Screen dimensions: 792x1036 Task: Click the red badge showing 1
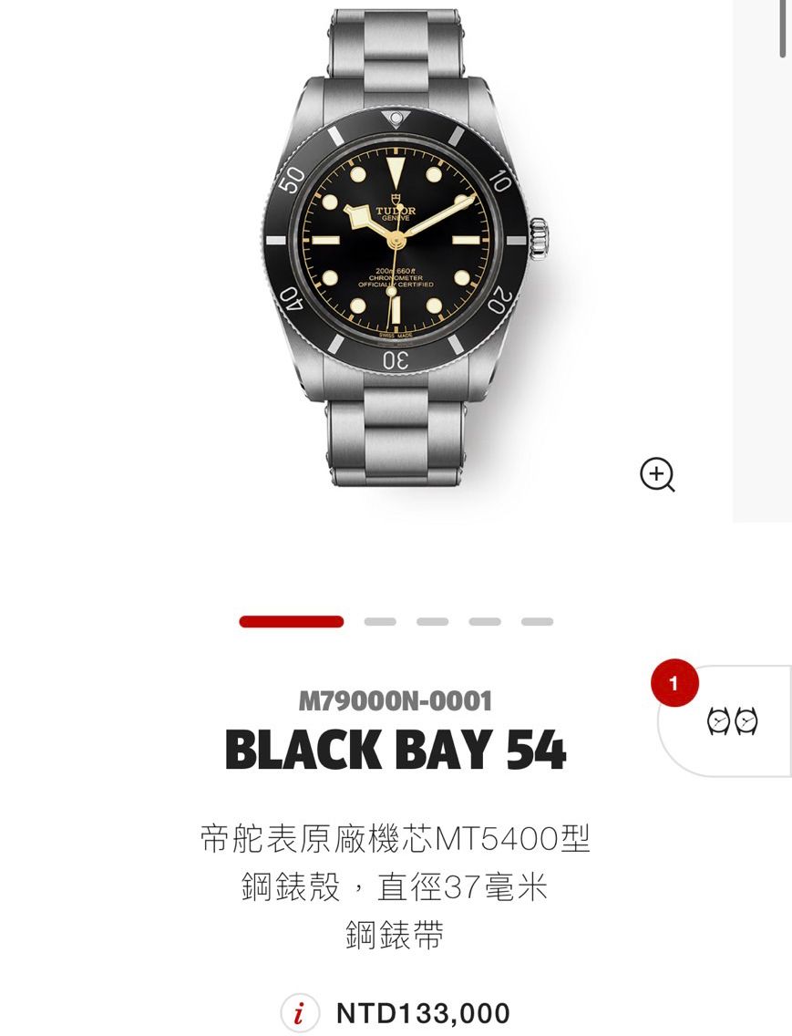(x=674, y=682)
